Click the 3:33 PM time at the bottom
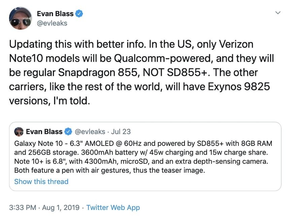293x217 pixels. 23,208
